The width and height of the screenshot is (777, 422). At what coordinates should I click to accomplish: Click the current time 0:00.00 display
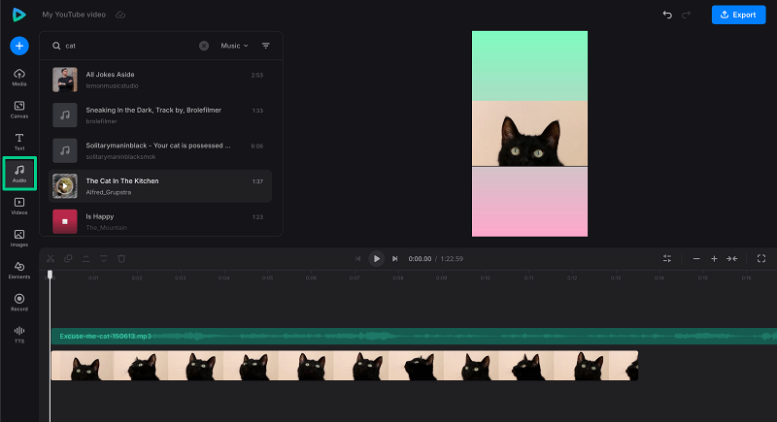[420, 259]
